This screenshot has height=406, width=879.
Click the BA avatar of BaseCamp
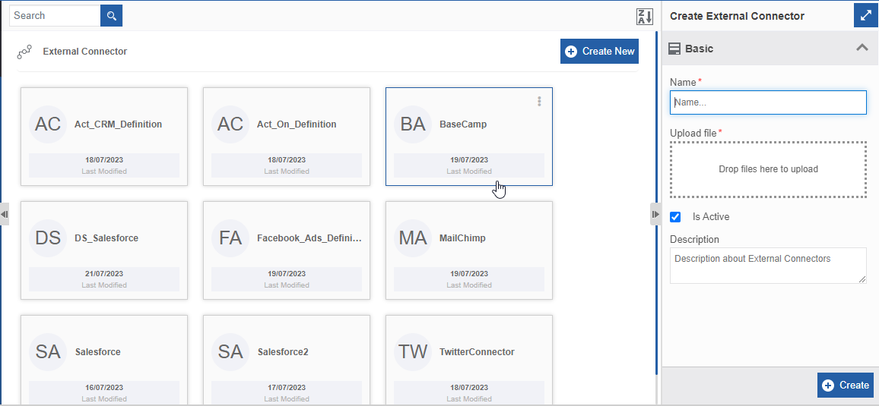pos(413,124)
